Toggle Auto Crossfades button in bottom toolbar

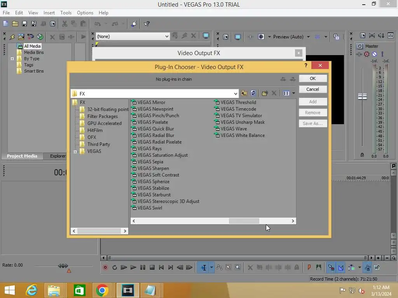341,267
